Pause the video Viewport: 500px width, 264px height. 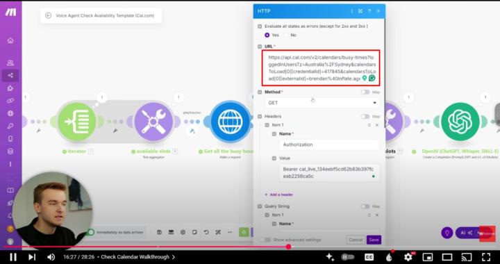click(x=13, y=257)
